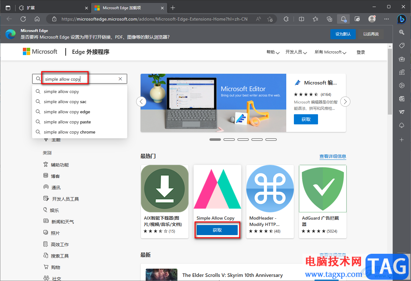Choose suggestion 'simple allow copy paste'

coord(80,122)
